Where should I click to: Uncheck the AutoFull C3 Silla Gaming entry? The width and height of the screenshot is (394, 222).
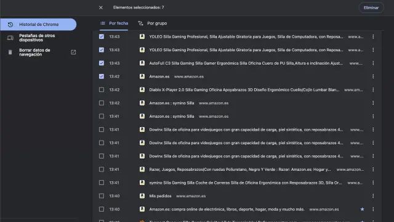[x=102, y=63]
